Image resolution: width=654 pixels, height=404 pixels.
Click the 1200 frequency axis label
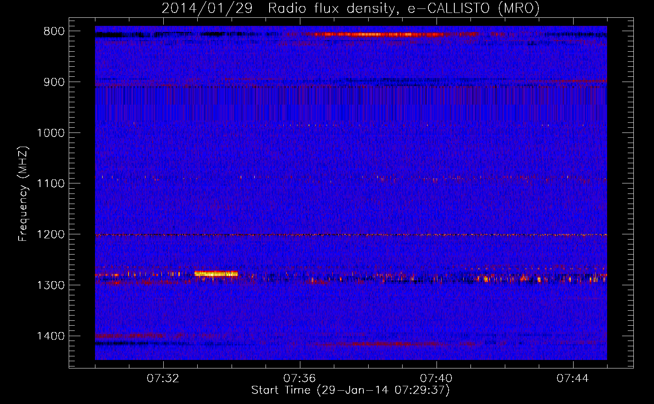[x=51, y=234]
